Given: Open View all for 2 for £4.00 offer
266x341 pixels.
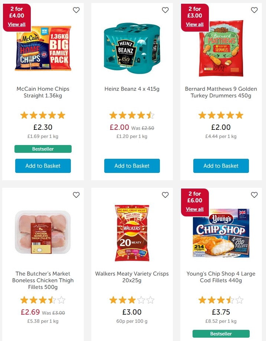Looking at the screenshot, I should [x=16, y=24].
